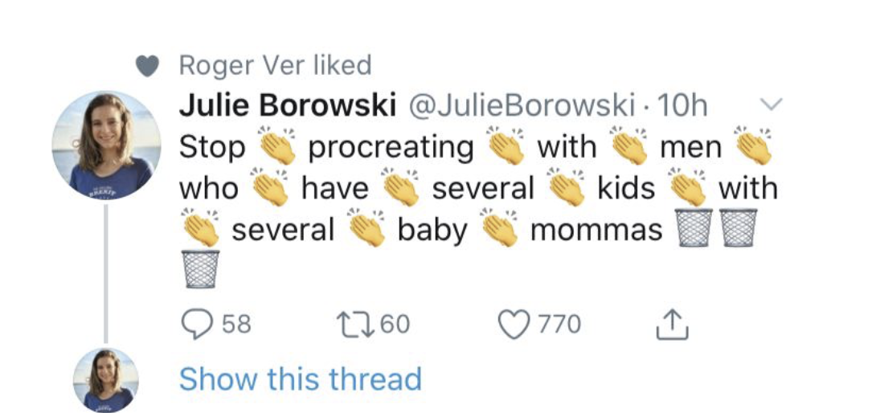Click the word 'procreating' in the tweet

pyautogui.click(x=391, y=148)
